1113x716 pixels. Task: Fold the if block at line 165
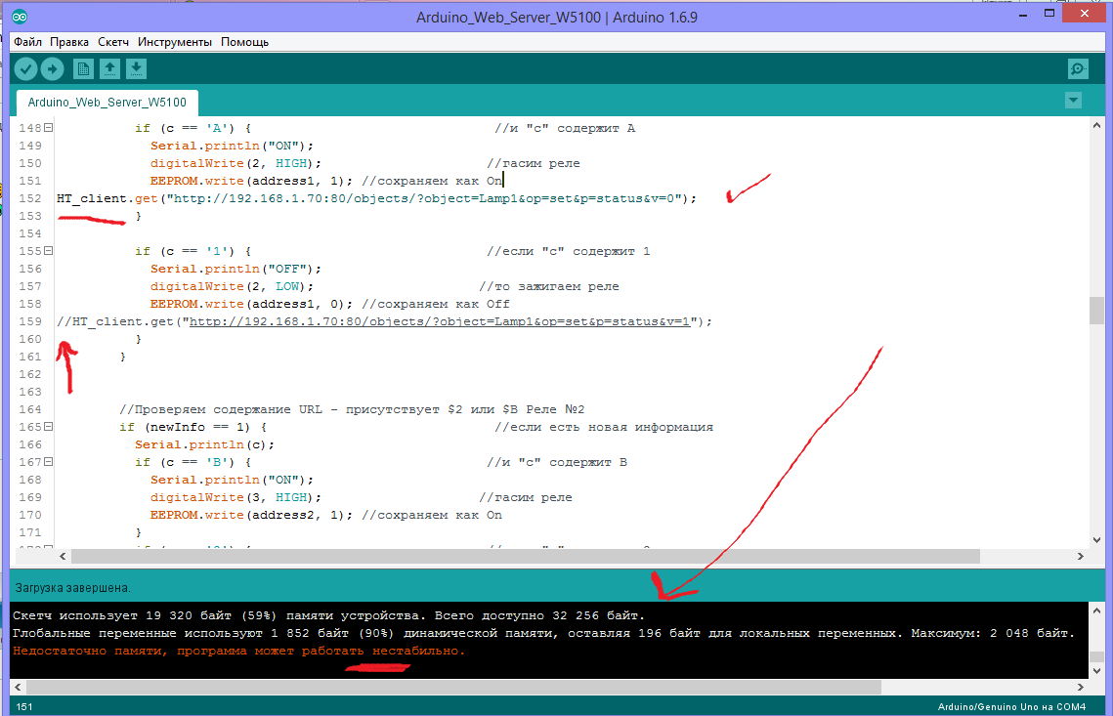(x=49, y=427)
